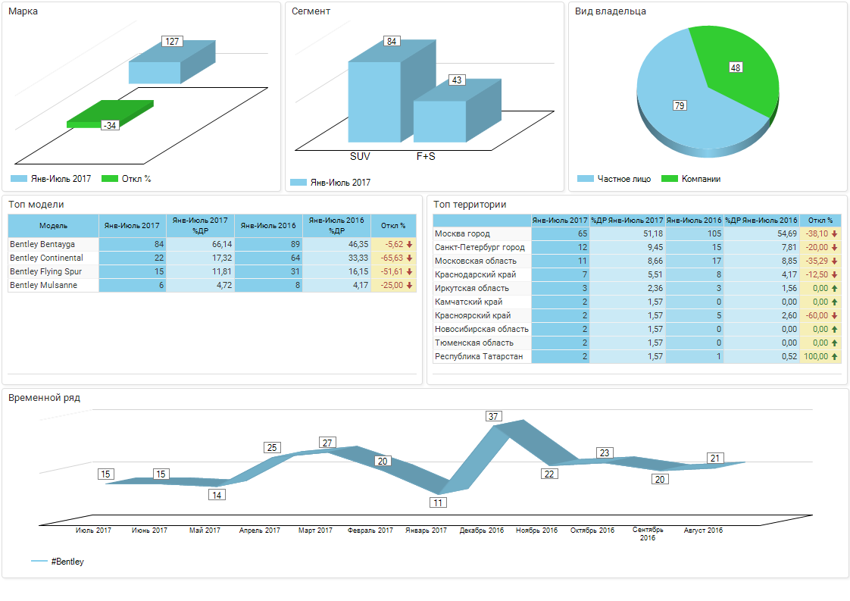
Task: Click Июль 2017 axis label
Action: pyautogui.click(x=93, y=530)
